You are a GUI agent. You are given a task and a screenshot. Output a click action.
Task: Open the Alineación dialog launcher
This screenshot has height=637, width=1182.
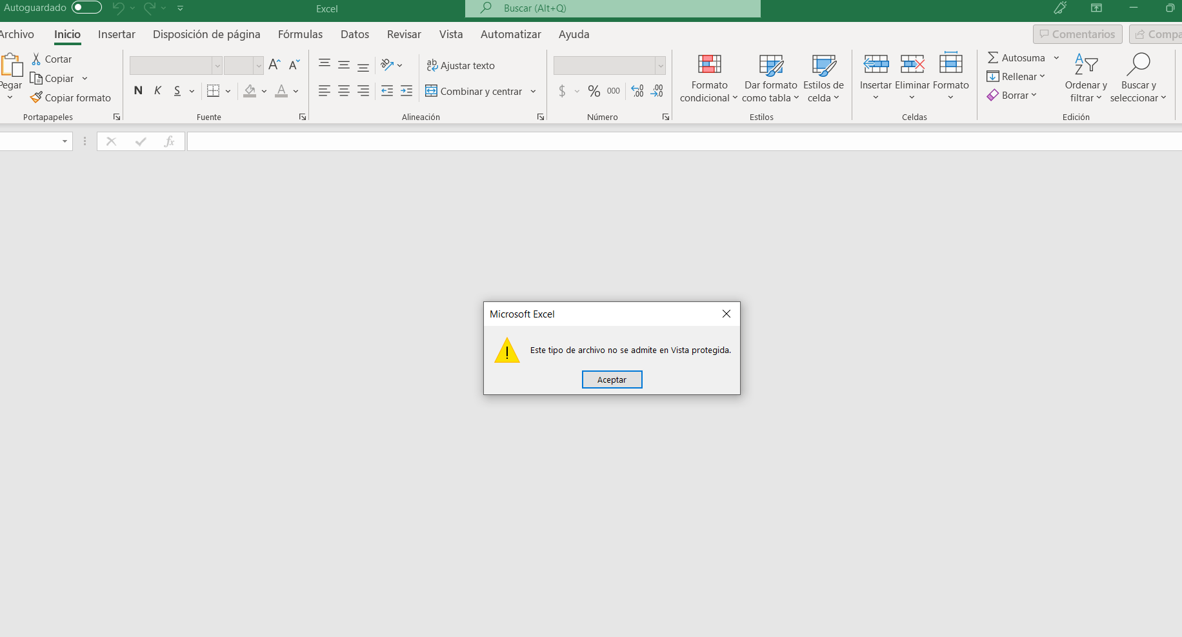click(x=541, y=117)
